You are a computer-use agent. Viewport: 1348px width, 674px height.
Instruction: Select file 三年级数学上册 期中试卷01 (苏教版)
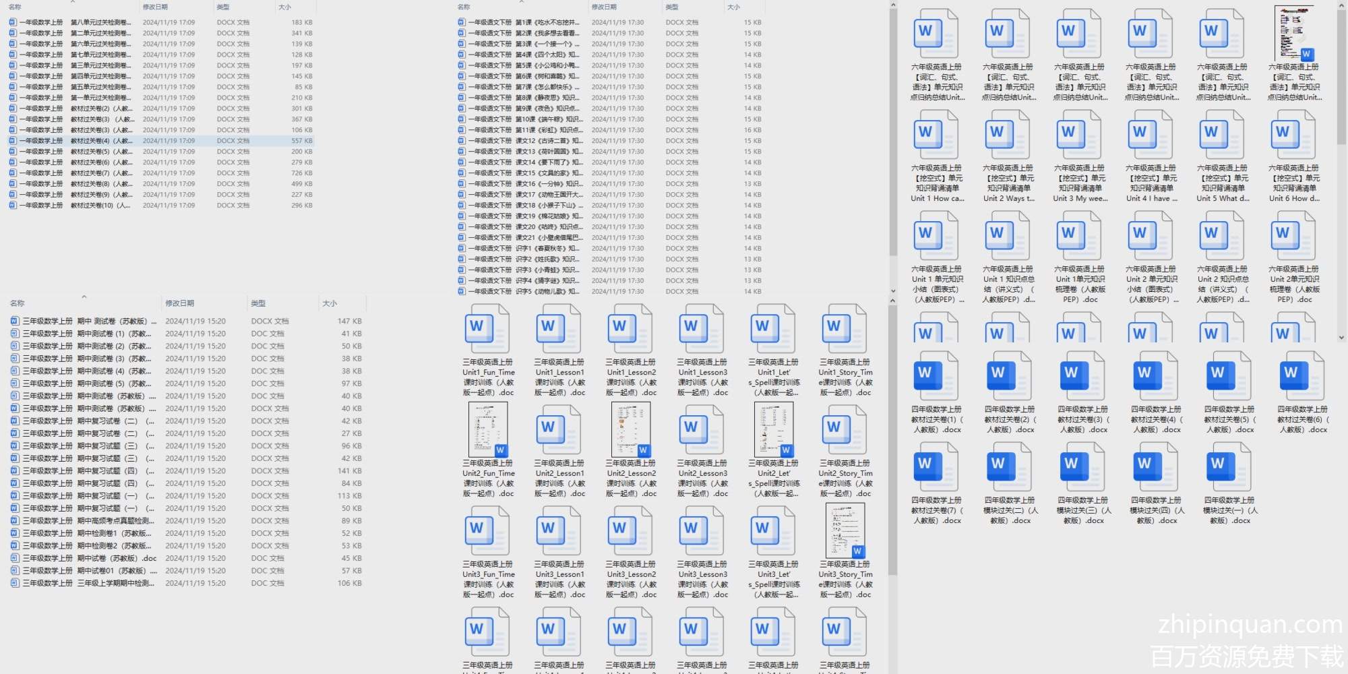pyautogui.click(x=187, y=570)
